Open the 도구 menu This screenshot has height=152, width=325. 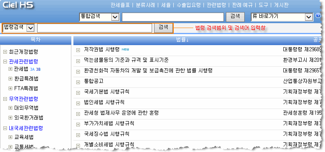coord(263,5)
